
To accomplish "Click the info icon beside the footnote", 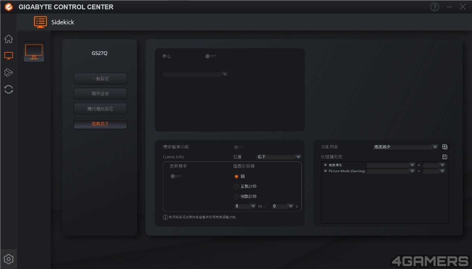I will coord(165,217).
